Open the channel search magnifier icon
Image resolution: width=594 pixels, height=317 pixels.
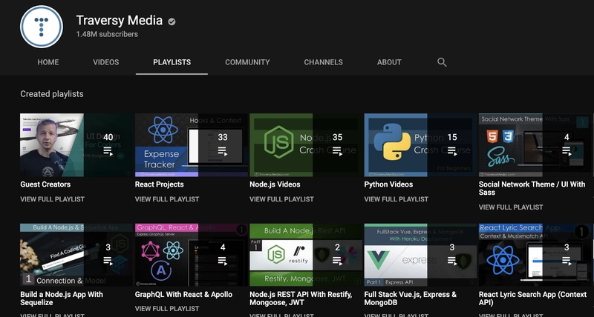pyautogui.click(x=442, y=62)
